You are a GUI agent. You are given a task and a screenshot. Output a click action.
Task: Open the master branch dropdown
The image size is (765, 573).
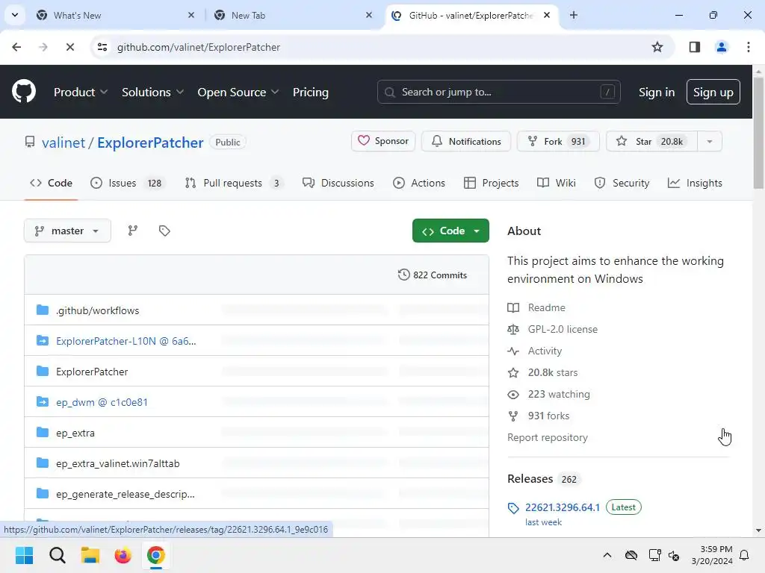(x=67, y=231)
